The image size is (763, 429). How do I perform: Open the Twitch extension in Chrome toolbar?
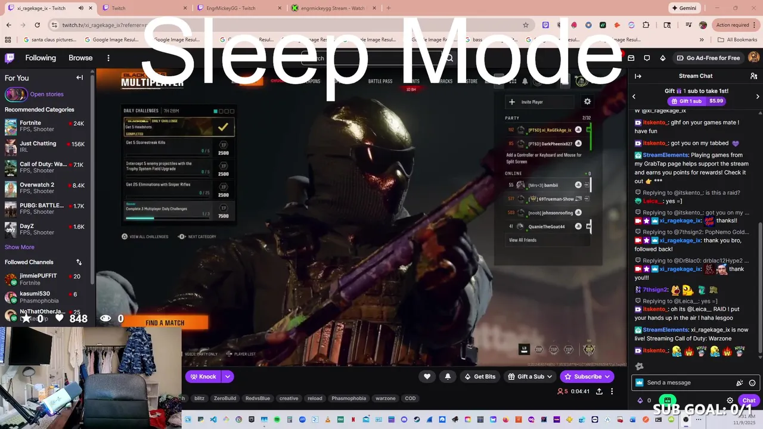(x=545, y=25)
